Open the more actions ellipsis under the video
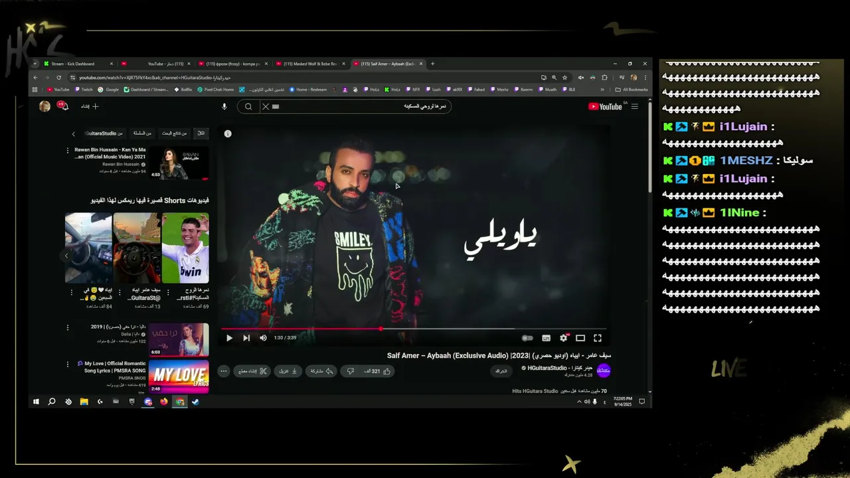 (x=224, y=371)
